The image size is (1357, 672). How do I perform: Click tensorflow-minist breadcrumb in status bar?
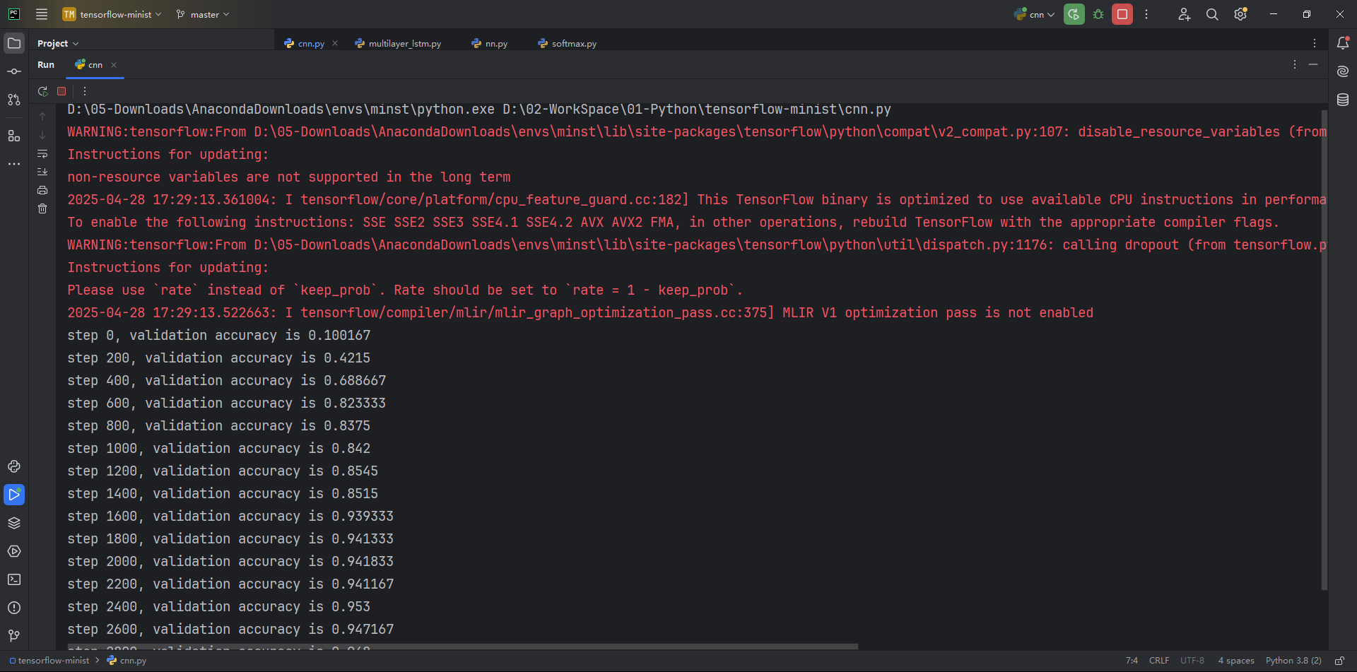click(49, 661)
